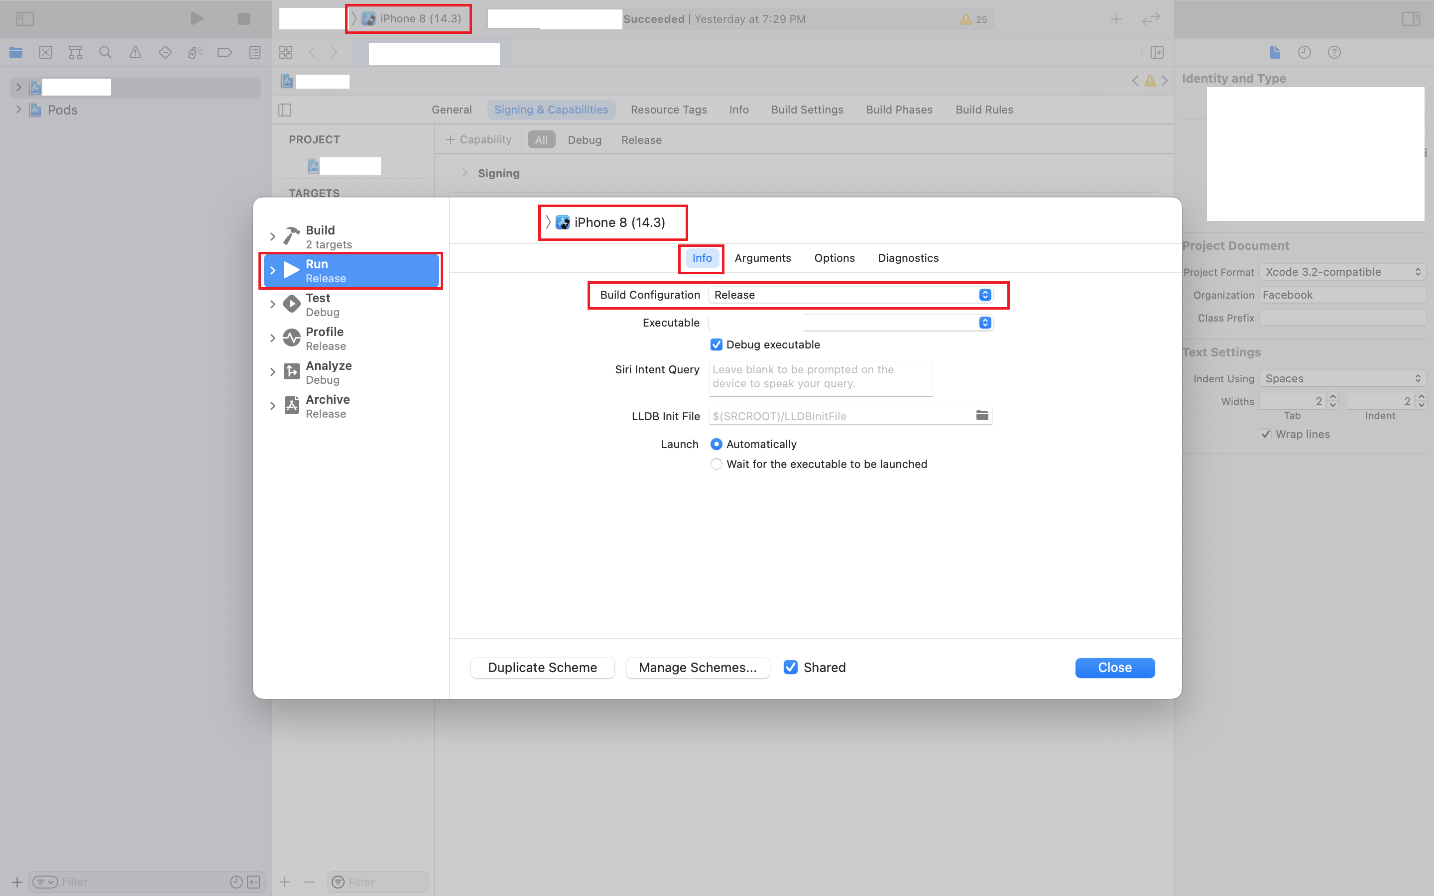
Task: Show the History inspector clock icon
Action: pos(1304,52)
